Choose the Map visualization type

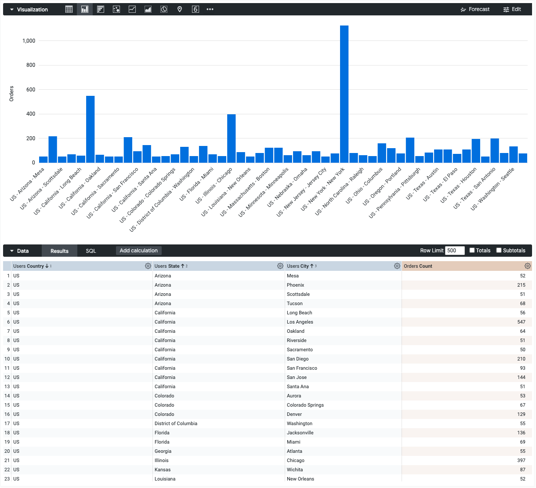[x=180, y=9]
